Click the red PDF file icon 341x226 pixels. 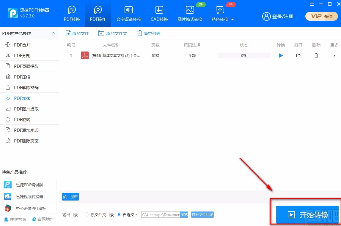pyautogui.click(x=85, y=55)
